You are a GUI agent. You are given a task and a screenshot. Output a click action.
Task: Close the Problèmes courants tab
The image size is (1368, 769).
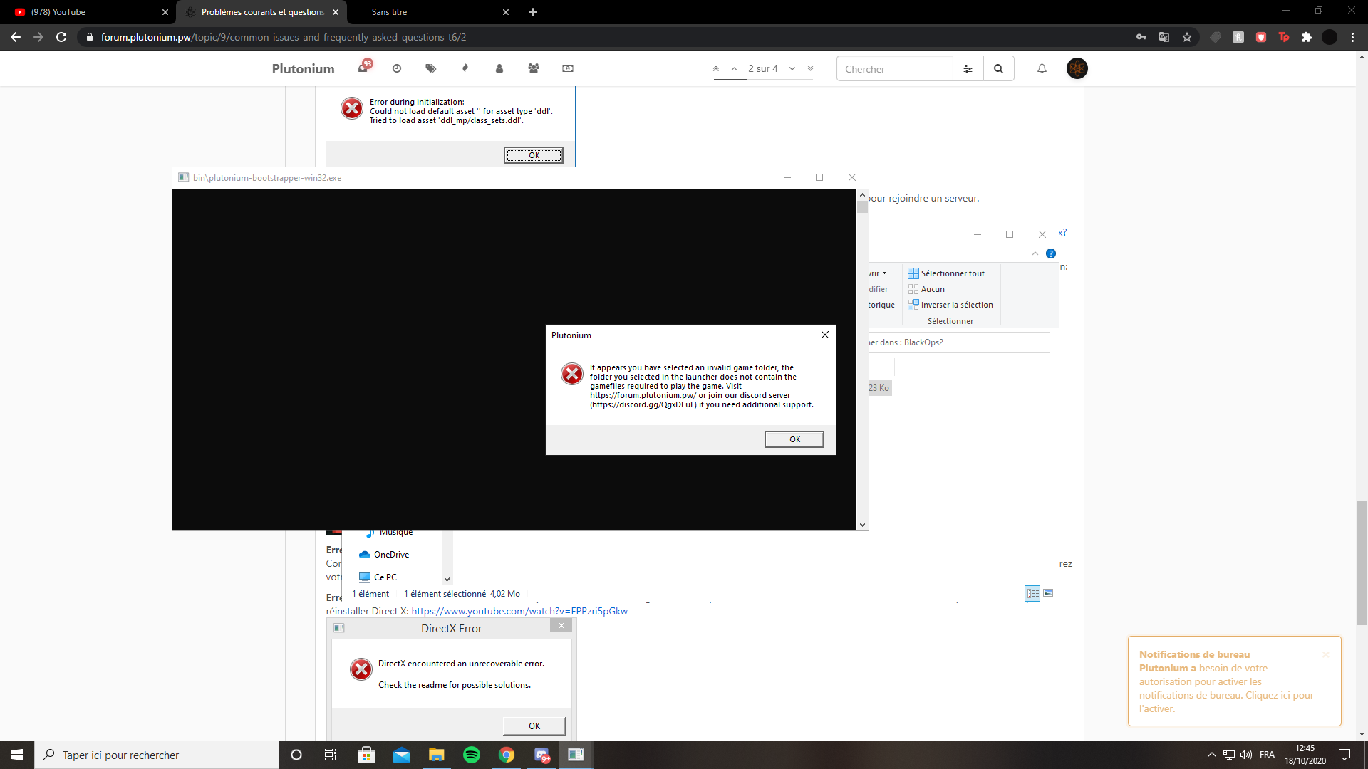tap(336, 12)
